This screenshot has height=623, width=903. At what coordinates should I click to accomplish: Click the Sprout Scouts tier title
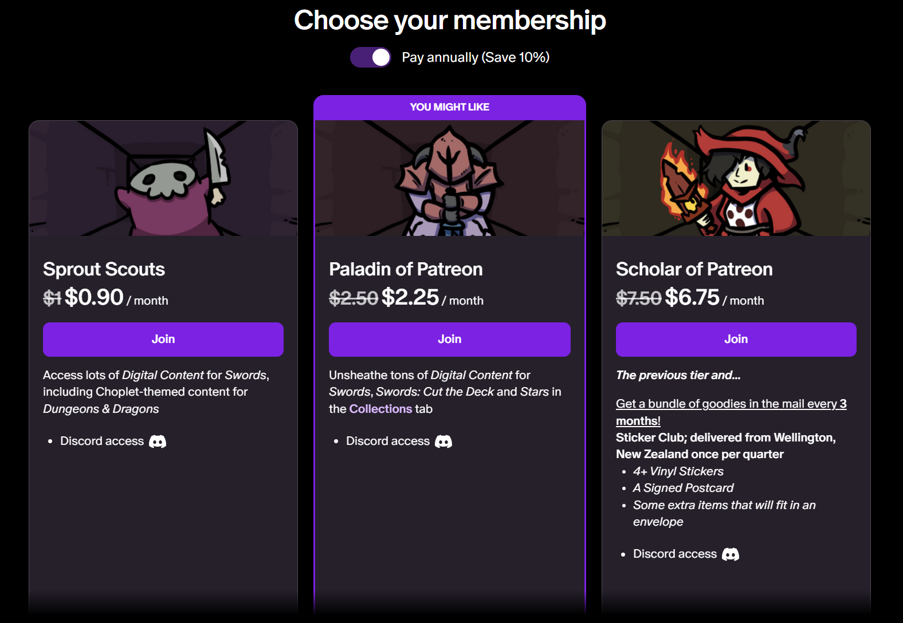tap(104, 269)
